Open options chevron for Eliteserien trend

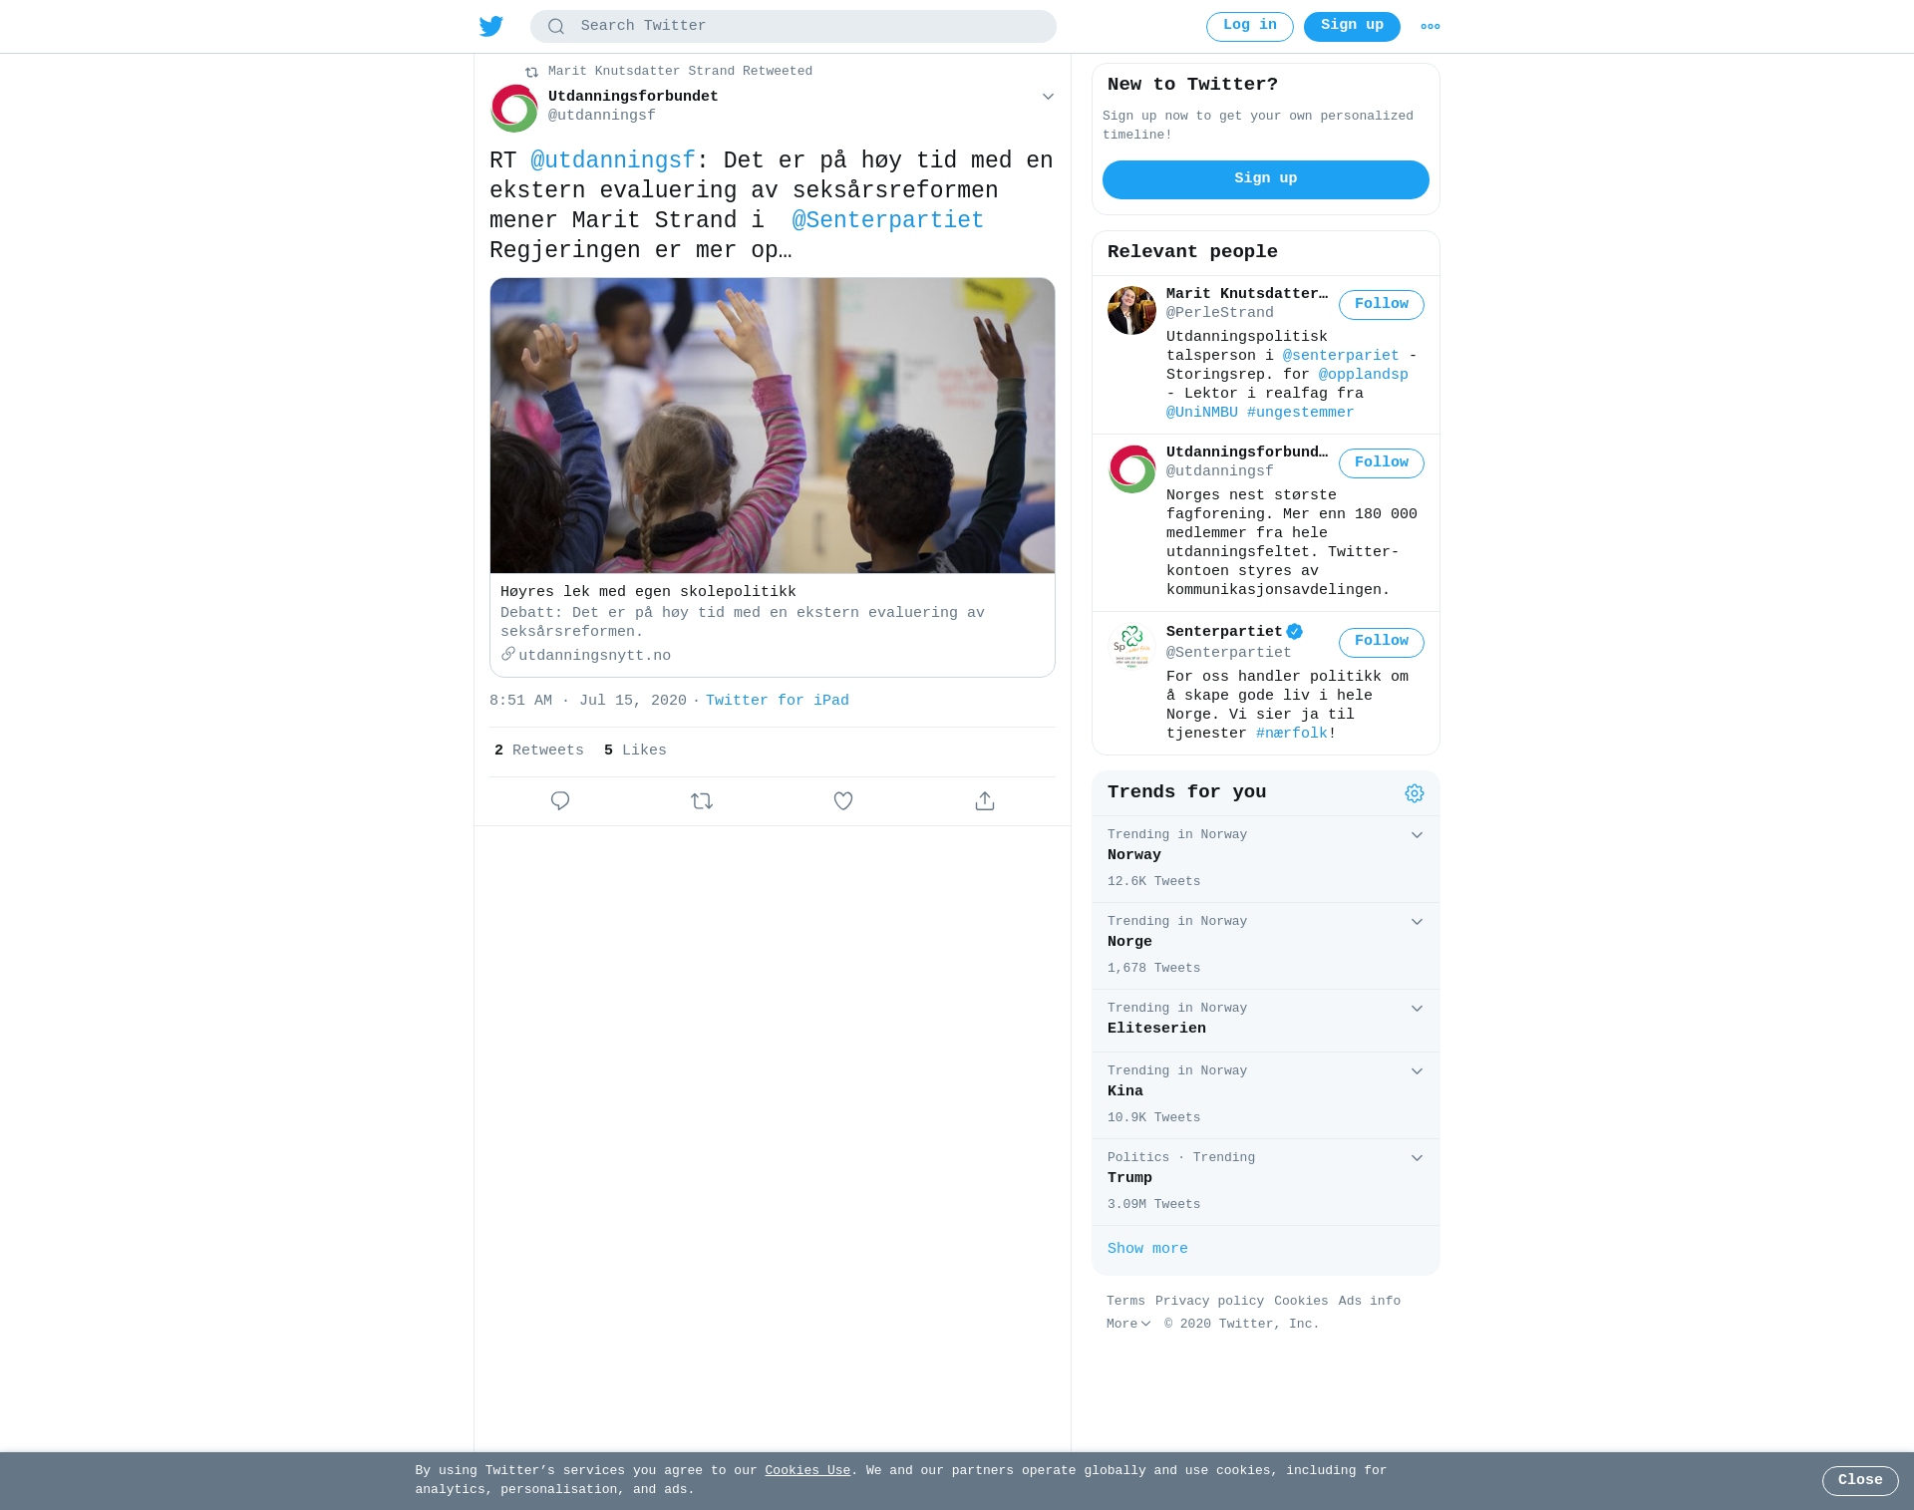click(1417, 1009)
